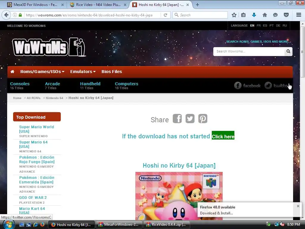Open the bookmarks list icon
305x229 pixels.
[x=243, y=15]
